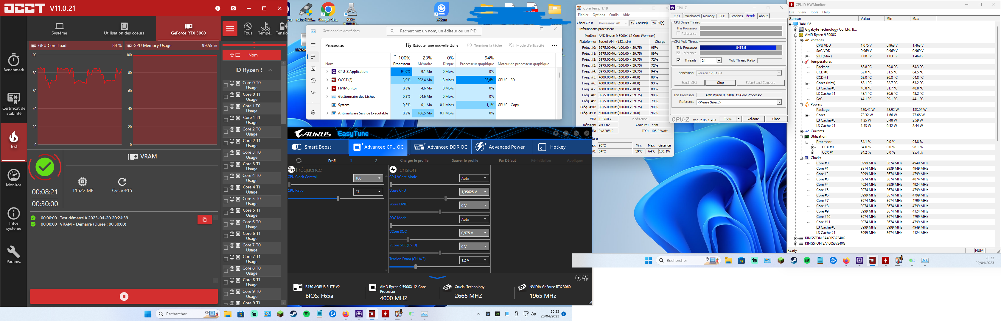The width and height of the screenshot is (1001, 321).
Task: Tick the Core 1 T0 Usage checkbox
Action: click(226, 108)
